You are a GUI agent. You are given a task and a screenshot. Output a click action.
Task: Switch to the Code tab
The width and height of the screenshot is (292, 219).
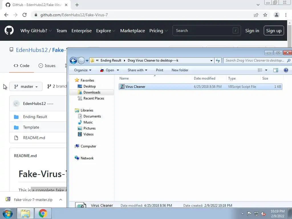point(21,66)
